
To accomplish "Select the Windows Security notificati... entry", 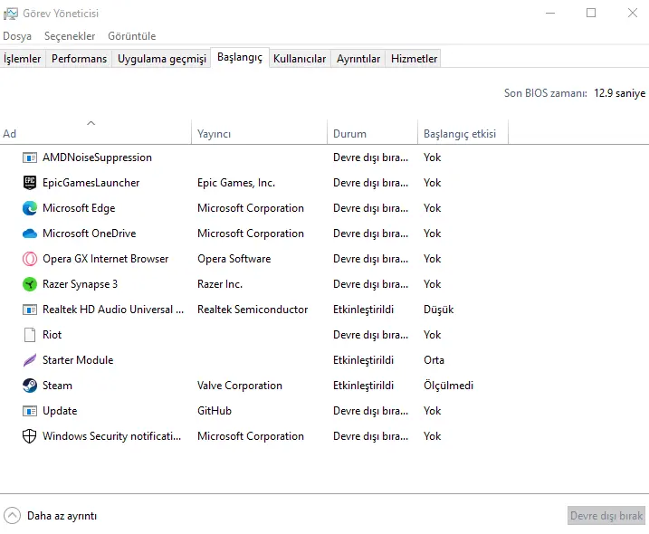I will coord(111,436).
